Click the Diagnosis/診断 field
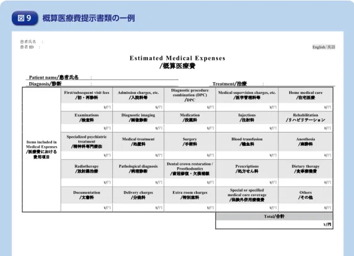The image size is (354, 256). pyautogui.click(x=102, y=84)
